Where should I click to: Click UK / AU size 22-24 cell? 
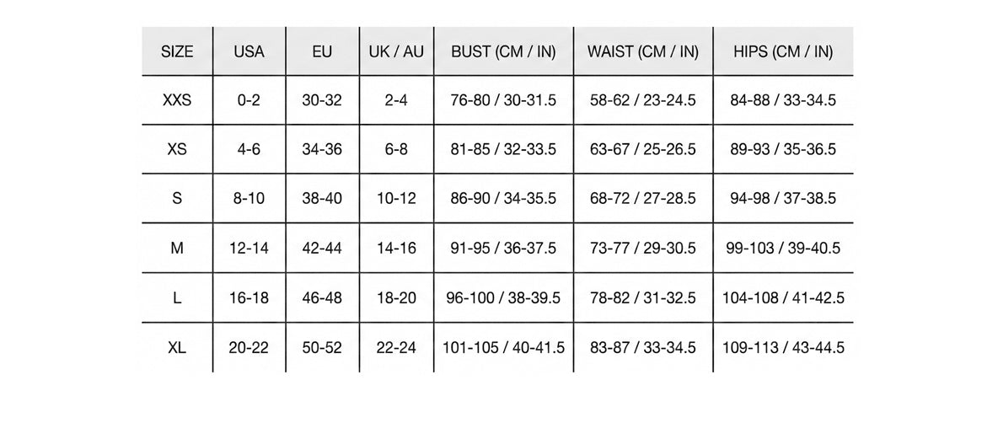pyautogui.click(x=396, y=347)
